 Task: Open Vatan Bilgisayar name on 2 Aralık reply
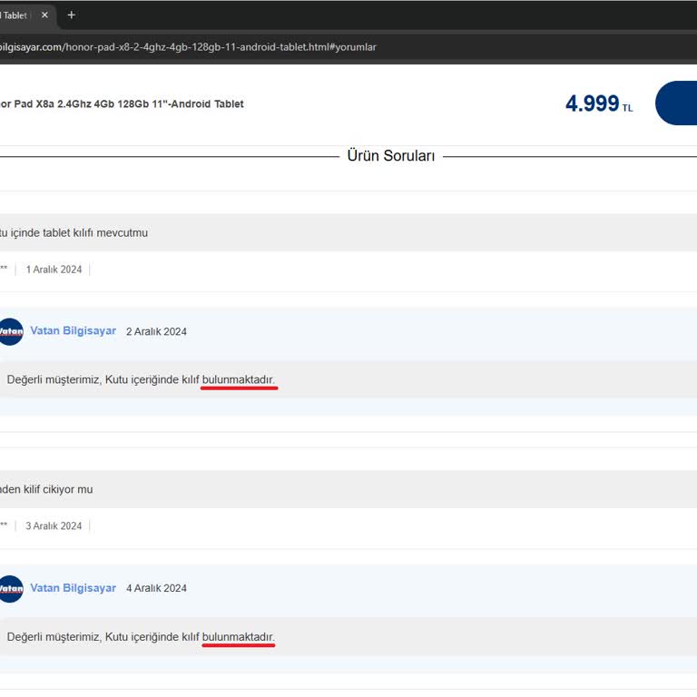coord(73,331)
